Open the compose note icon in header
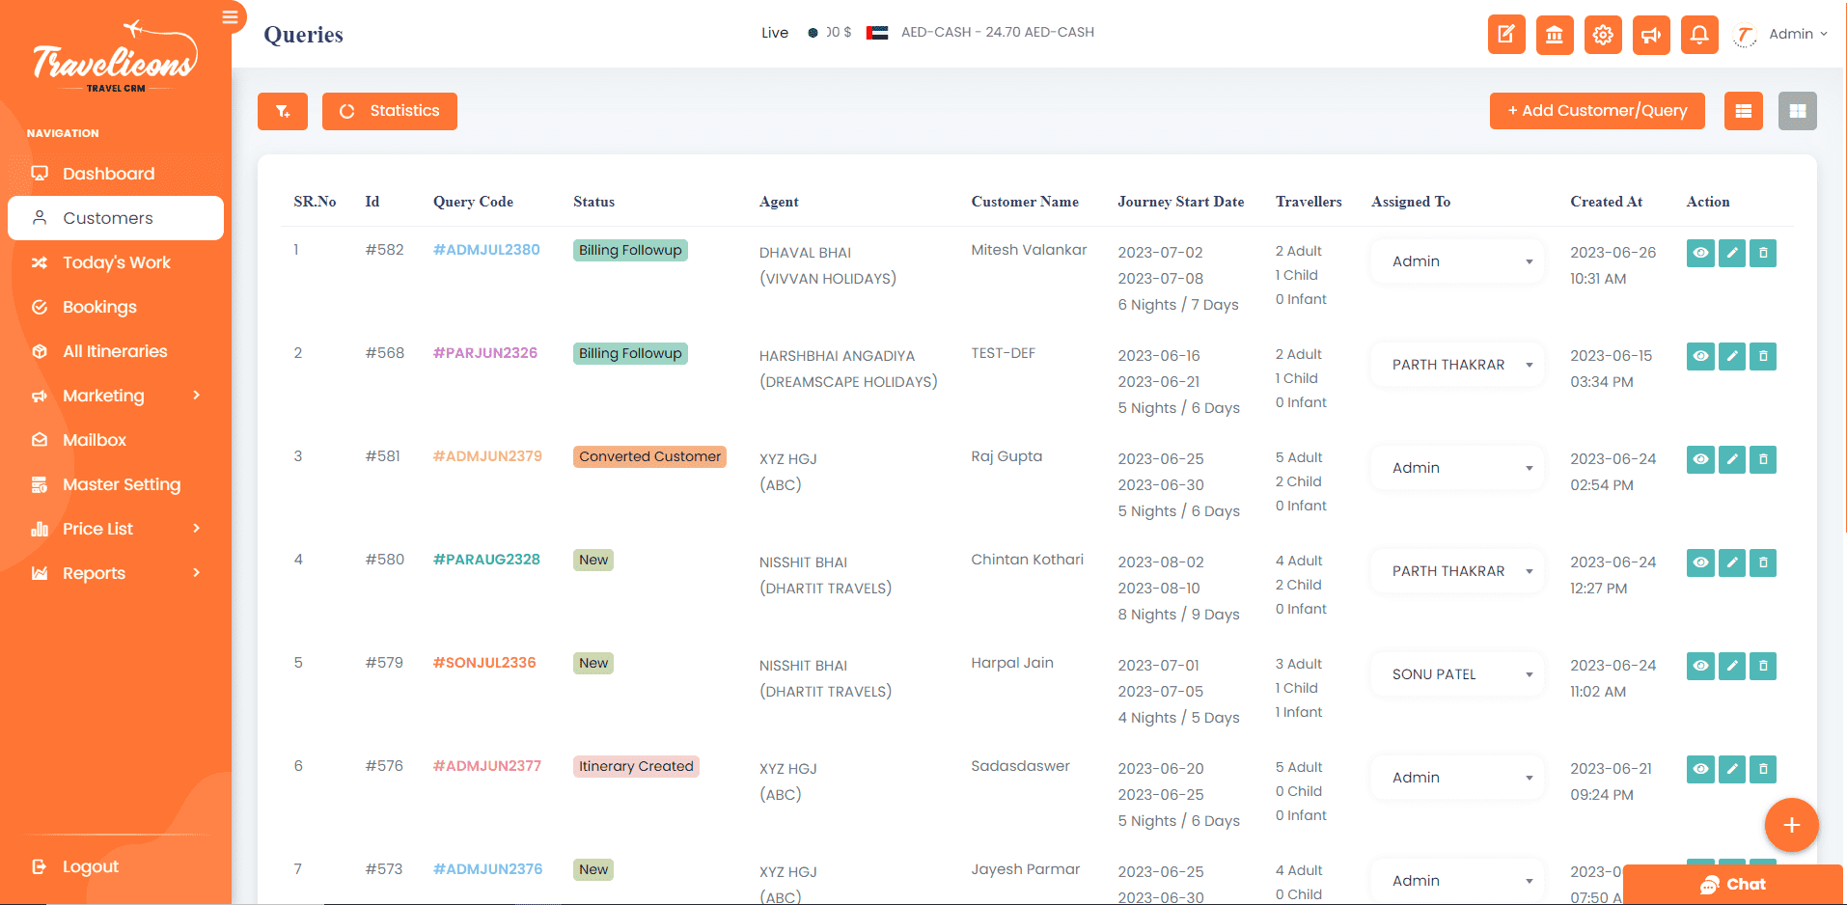Screen dimensions: 1847x905 1506,35
